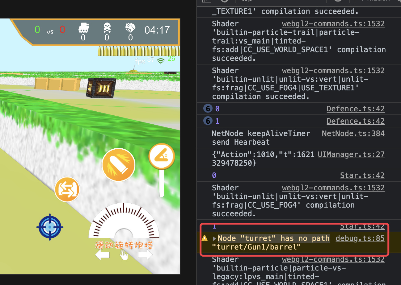Expand the 'Node "turret" has no path' warning

pos(215,238)
